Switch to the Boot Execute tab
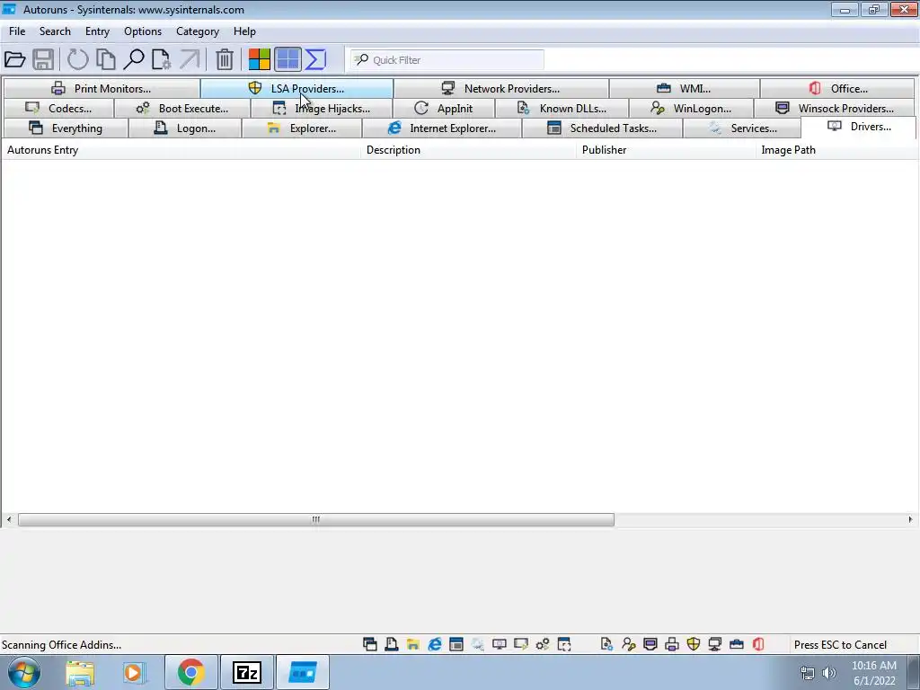 click(182, 109)
